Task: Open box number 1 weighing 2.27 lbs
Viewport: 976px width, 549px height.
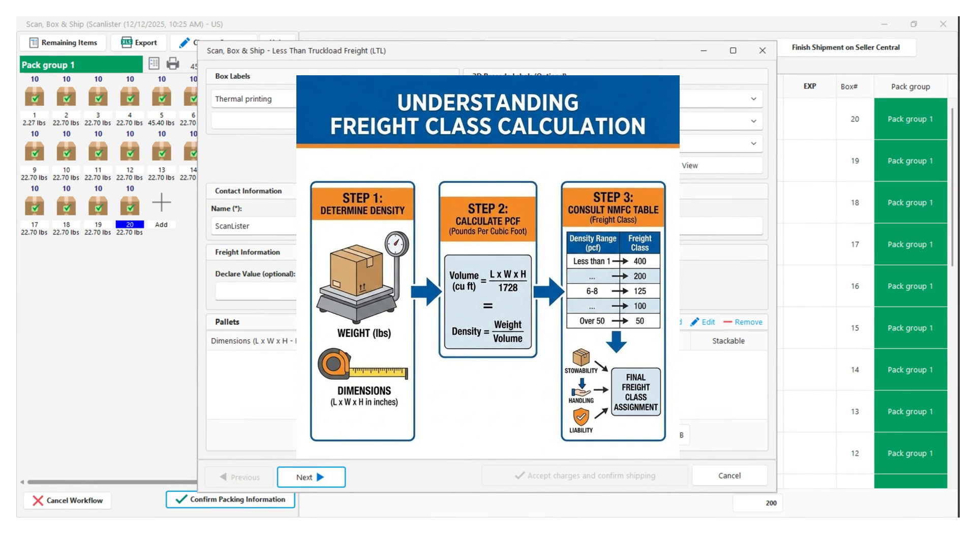Action: [x=35, y=97]
